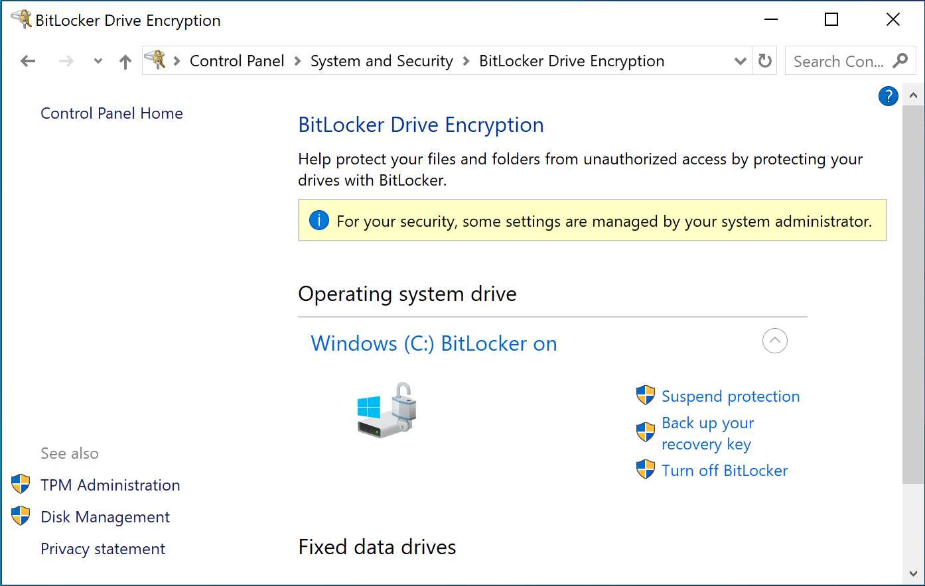
Task: Open the Control Panel breadcrumb entry
Action: pyautogui.click(x=236, y=60)
